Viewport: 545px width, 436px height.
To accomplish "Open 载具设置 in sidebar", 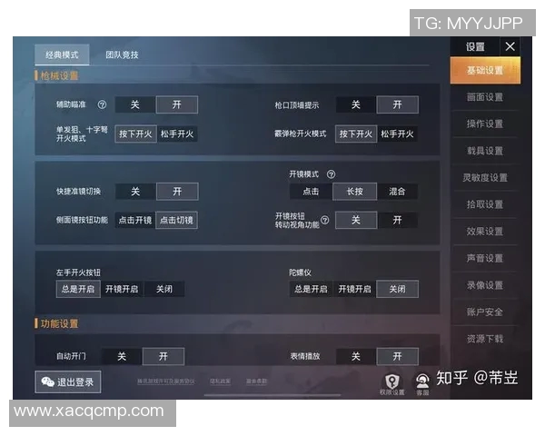I will pyautogui.click(x=485, y=152).
